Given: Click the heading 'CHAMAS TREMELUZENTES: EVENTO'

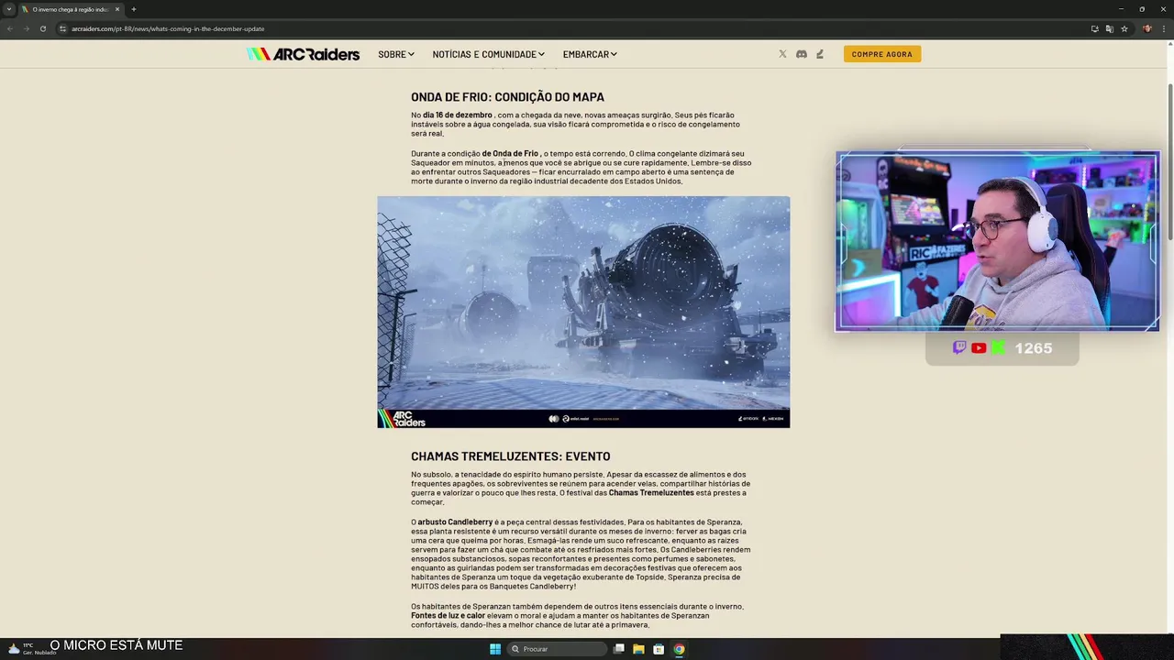Looking at the screenshot, I should [510, 456].
